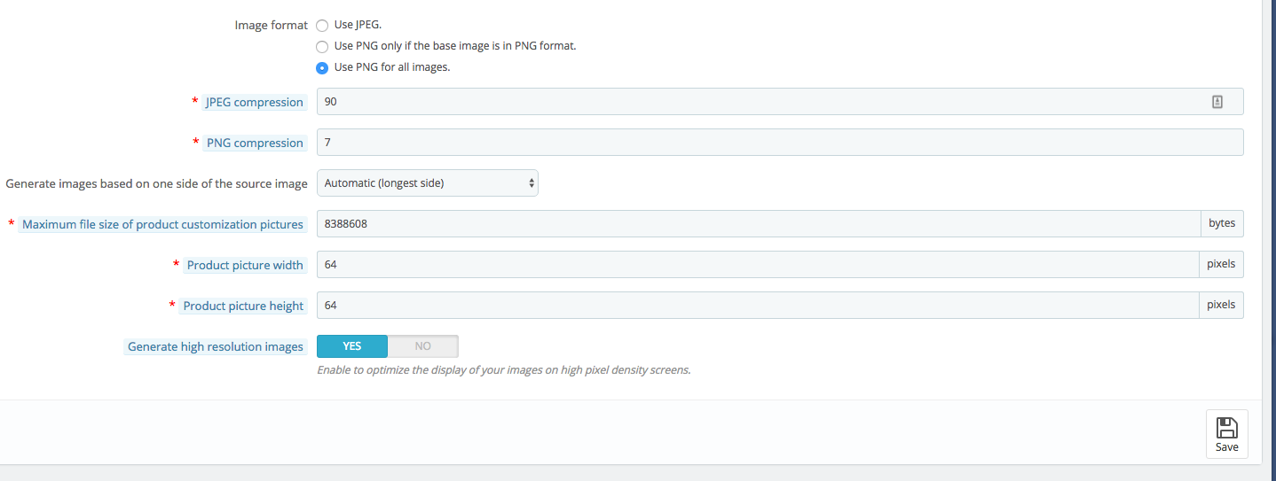Click the PNG compression label
Image resolution: width=1276 pixels, height=481 pixels.
point(255,144)
